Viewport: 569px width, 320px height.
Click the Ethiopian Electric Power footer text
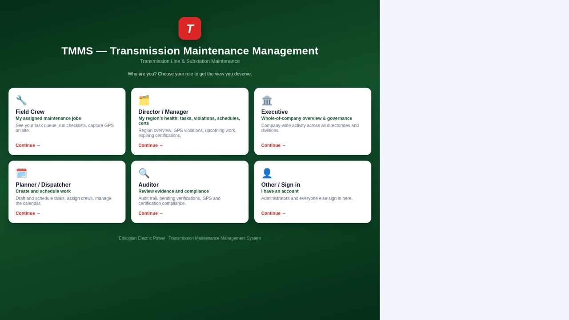pyautogui.click(x=190, y=238)
